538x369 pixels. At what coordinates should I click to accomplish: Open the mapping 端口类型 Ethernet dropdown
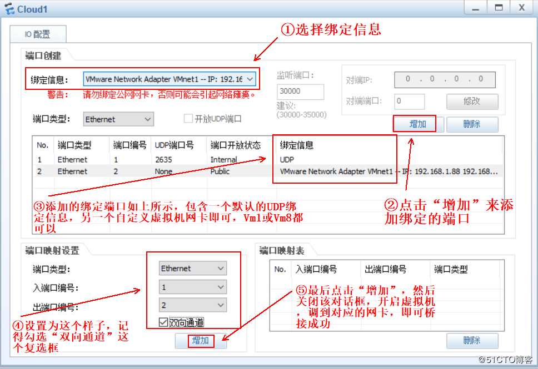[x=192, y=268]
